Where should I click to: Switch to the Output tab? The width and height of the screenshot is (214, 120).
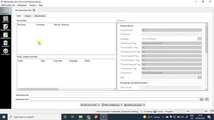[x=27, y=16]
